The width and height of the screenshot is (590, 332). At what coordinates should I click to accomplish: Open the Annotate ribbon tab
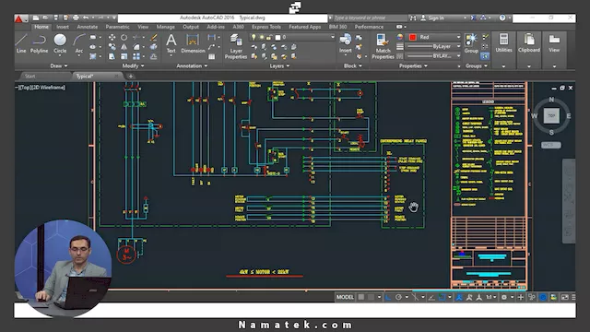(88, 27)
